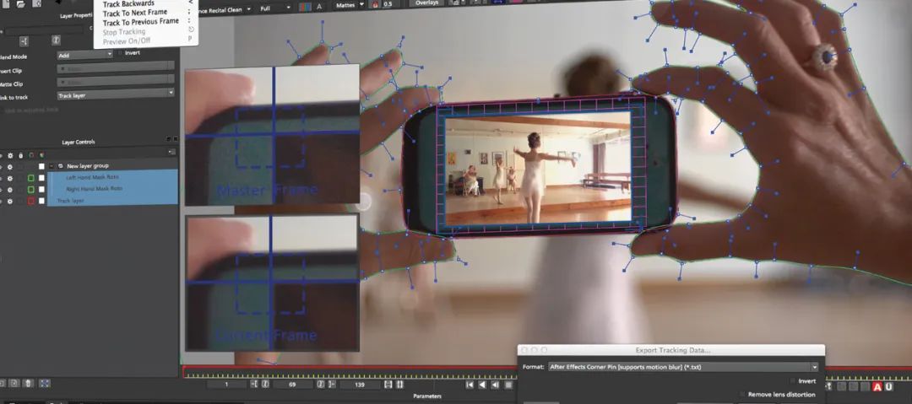Click the phone screen thumbnail showing ballet dancer
912x404 pixels.
click(538, 167)
